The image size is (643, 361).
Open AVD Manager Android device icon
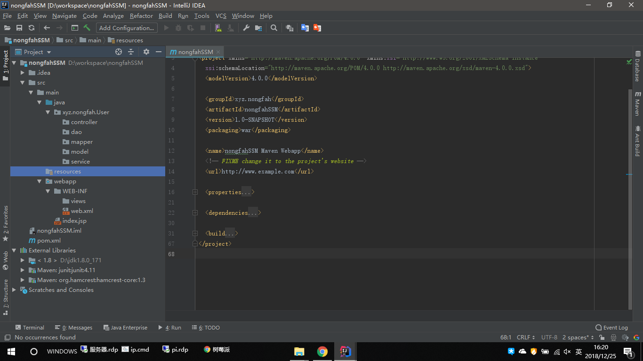click(218, 28)
